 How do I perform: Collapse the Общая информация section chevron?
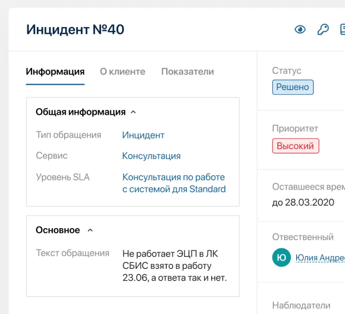click(133, 112)
